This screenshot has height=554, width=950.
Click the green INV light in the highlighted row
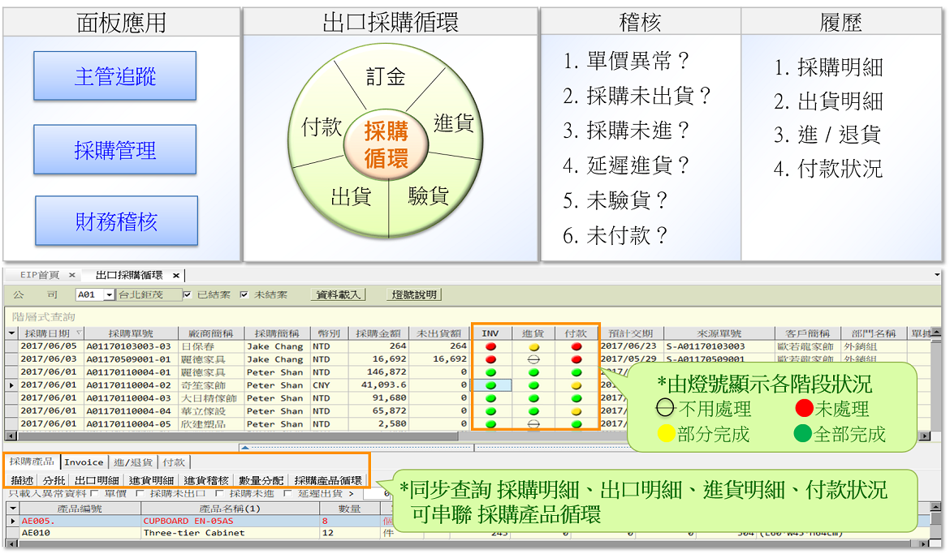[x=490, y=385]
